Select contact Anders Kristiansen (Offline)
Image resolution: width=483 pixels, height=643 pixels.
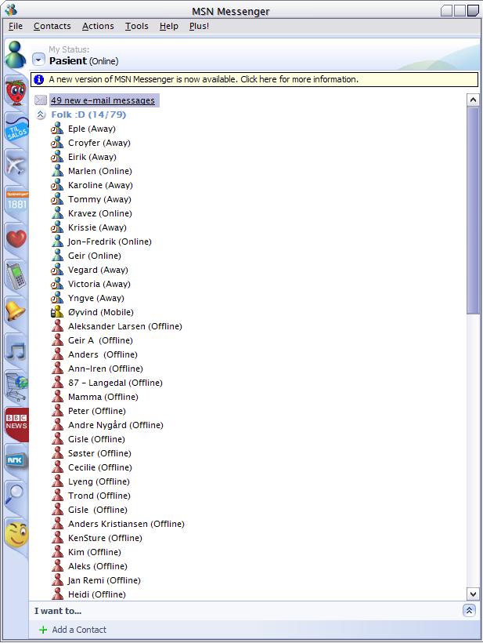(126, 524)
